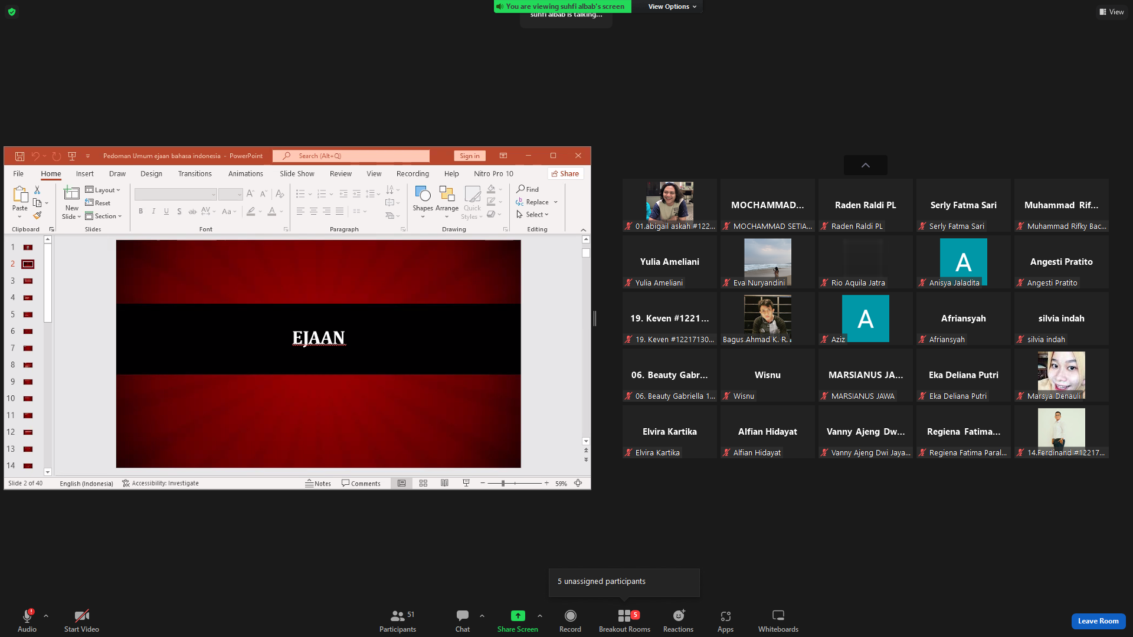Click the Save icon in PowerPoint title bar
This screenshot has width=1133, height=637.
[19, 156]
